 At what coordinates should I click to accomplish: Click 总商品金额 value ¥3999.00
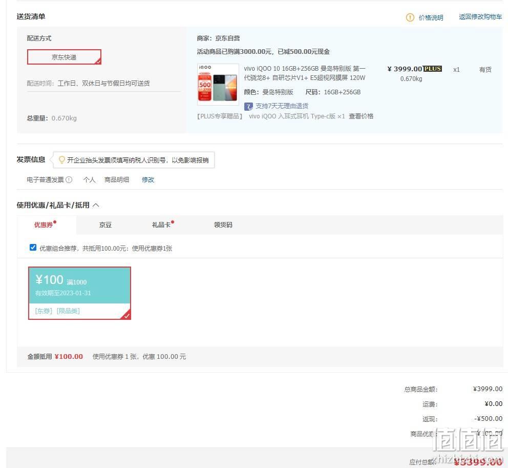[488, 389]
